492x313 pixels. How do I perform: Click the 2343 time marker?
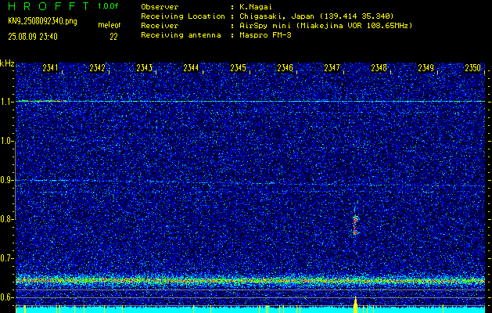point(145,68)
